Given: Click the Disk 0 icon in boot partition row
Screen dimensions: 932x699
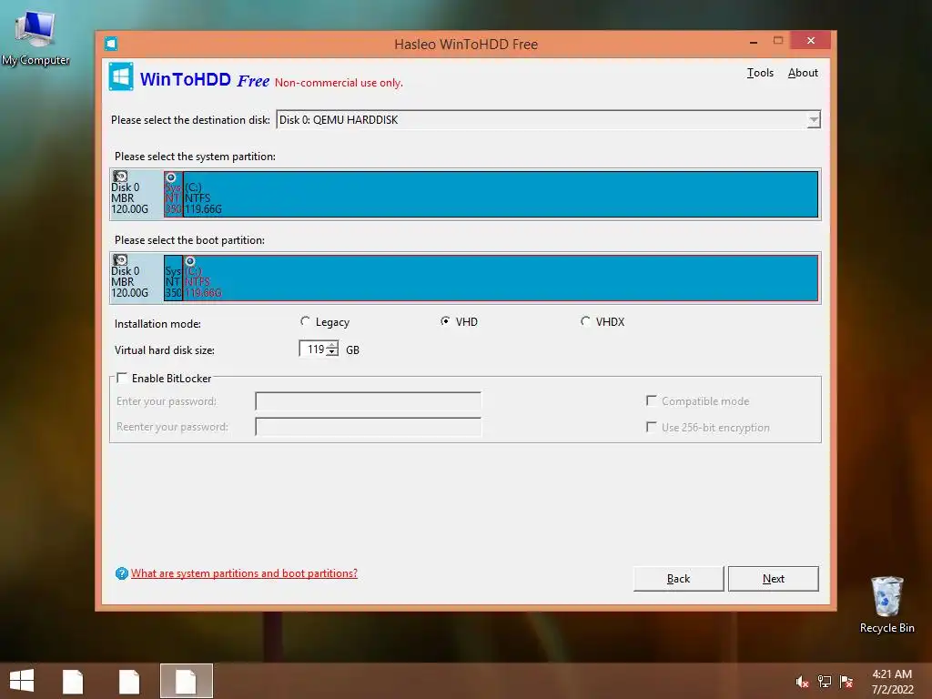Looking at the screenshot, I should click(x=121, y=260).
